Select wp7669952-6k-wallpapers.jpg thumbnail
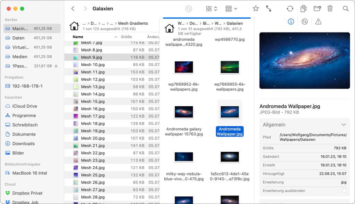The width and height of the screenshot is (355, 204). click(x=184, y=67)
